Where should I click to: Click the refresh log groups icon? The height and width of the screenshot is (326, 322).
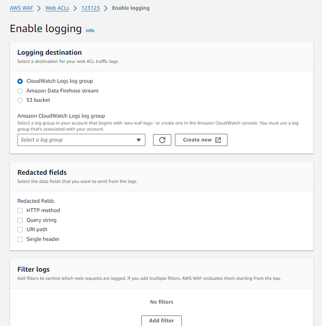point(162,140)
